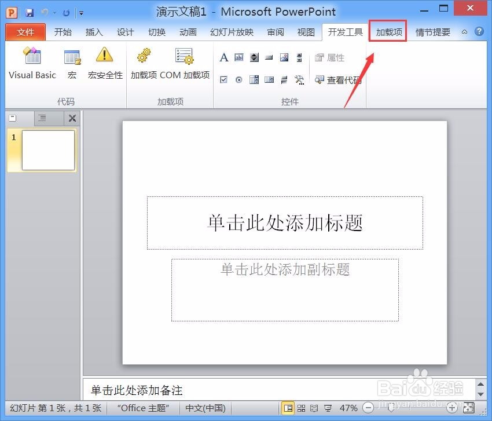Switch to the 加载项 ribbon tab

click(x=387, y=32)
